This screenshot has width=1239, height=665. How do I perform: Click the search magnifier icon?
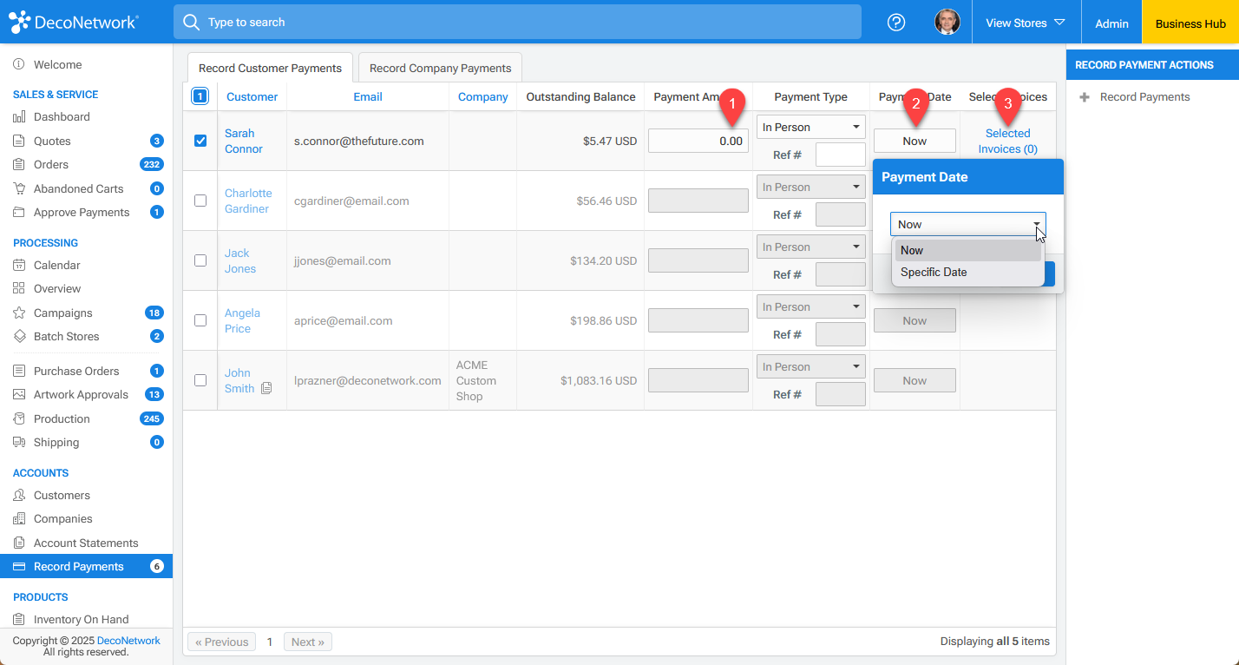(191, 22)
